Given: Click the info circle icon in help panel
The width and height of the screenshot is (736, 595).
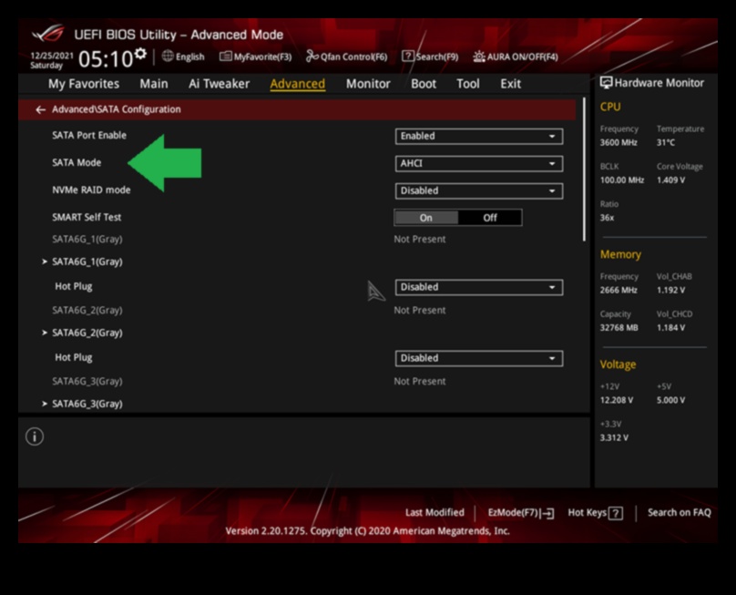Looking at the screenshot, I should coord(35,436).
